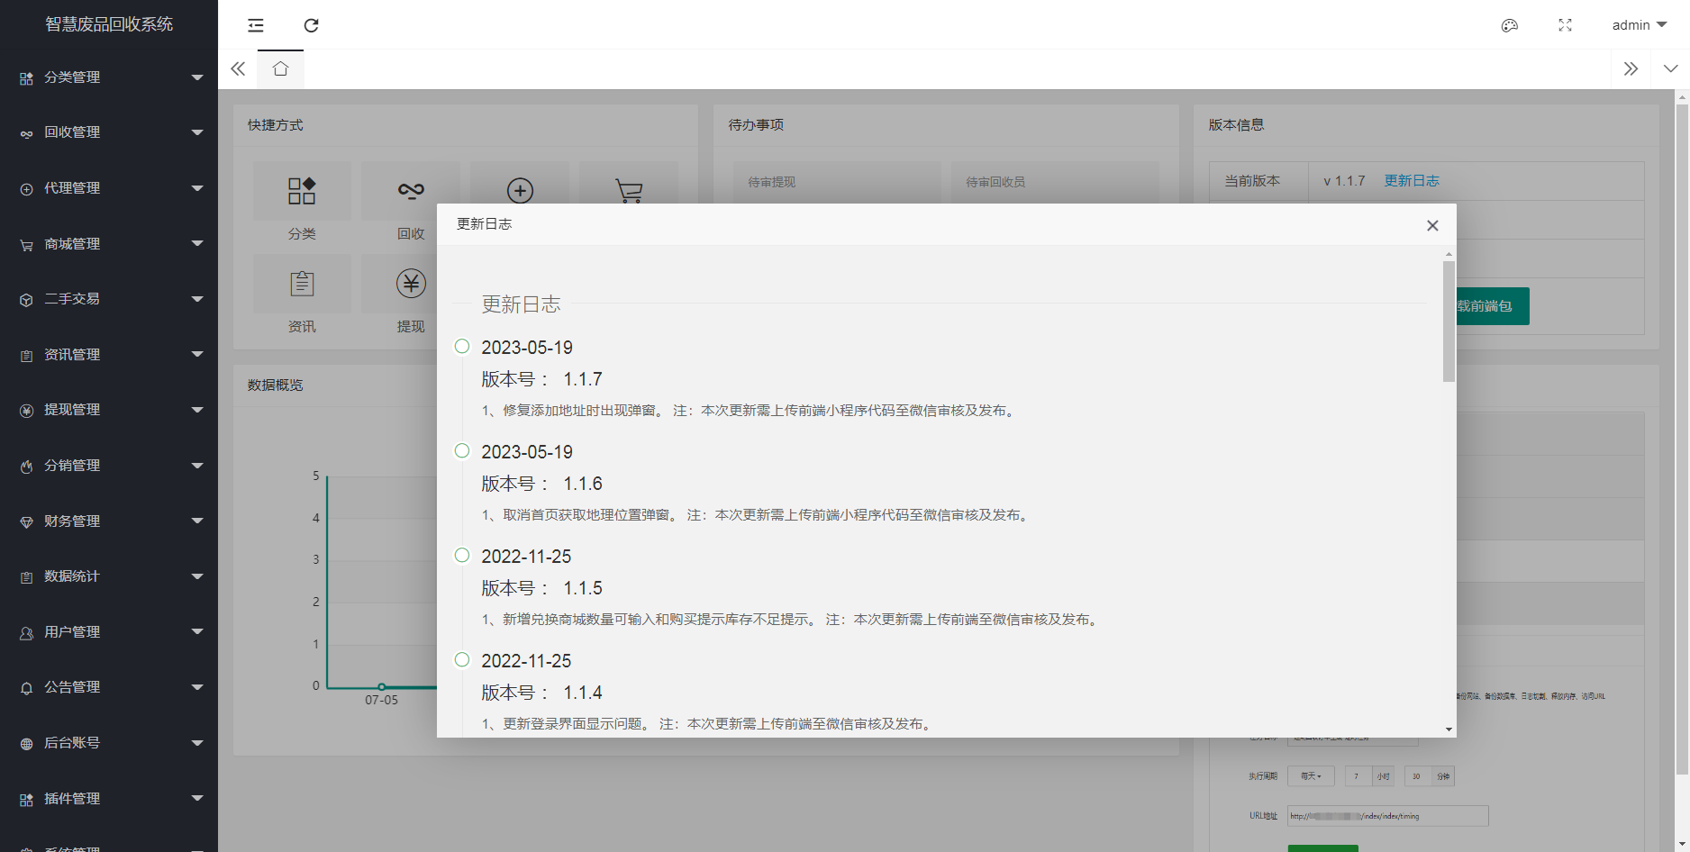Image resolution: width=1690 pixels, height=852 pixels.
Task: Click the 智慧废品回收系统 logo title
Action: [109, 24]
